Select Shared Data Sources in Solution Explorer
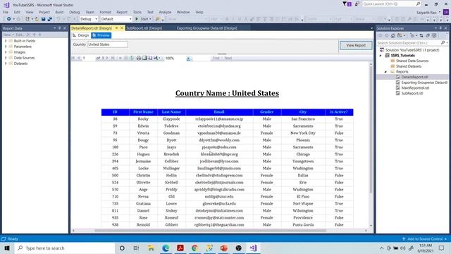Screen dimensions: 451x254 pos(412,61)
